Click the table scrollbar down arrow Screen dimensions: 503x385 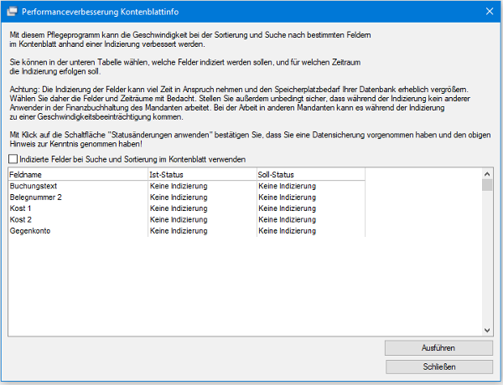point(487,331)
